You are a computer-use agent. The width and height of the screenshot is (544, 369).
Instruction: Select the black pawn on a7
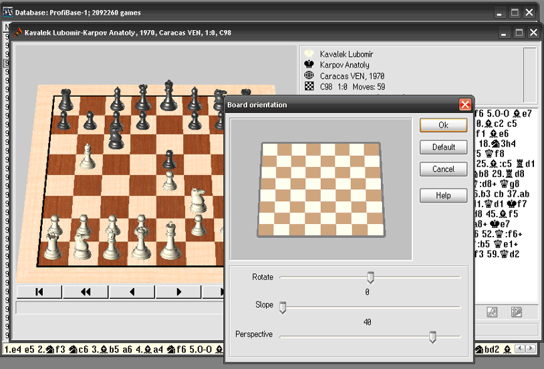point(63,120)
